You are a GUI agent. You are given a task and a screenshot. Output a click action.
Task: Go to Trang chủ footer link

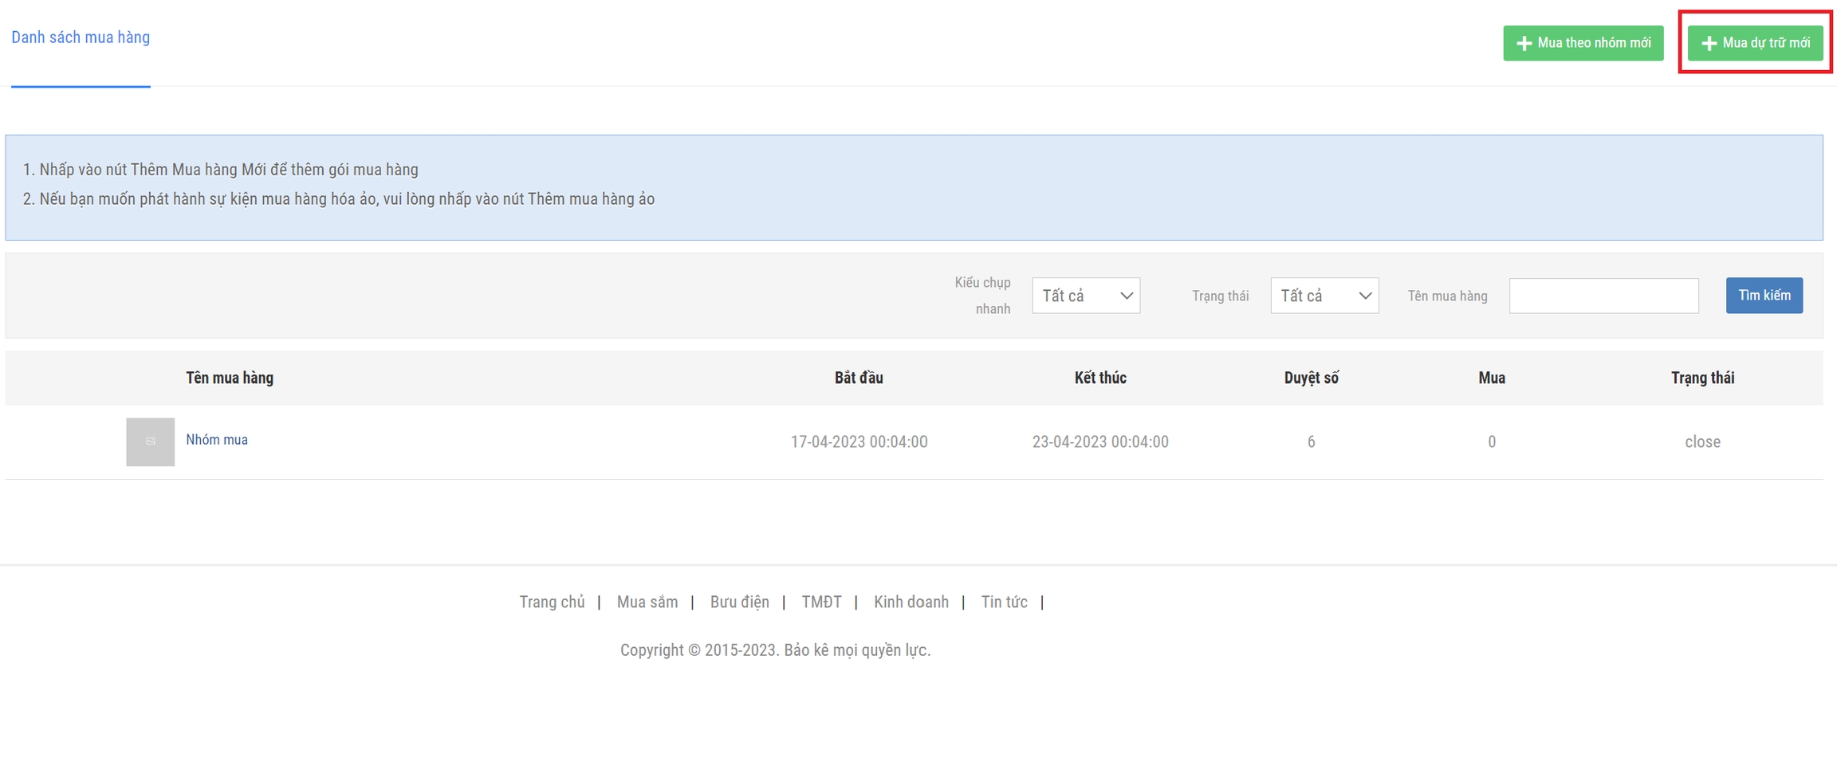coord(552,602)
